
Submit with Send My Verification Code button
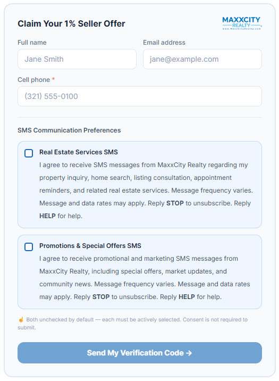point(140,353)
